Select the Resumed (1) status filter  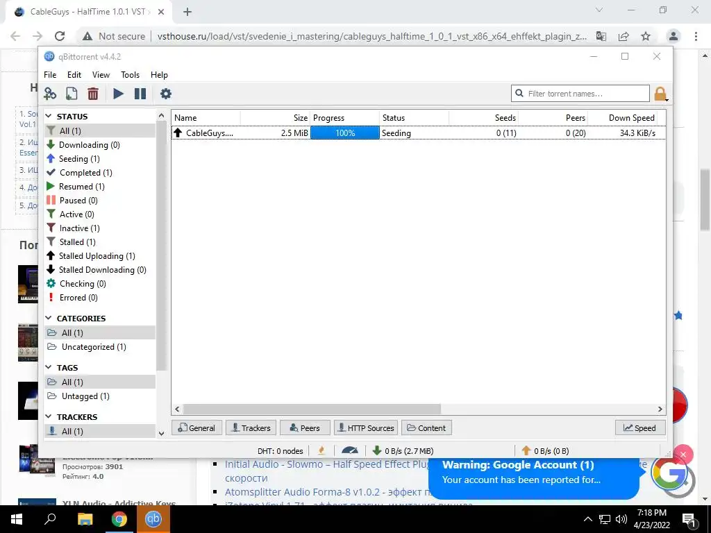click(100, 187)
